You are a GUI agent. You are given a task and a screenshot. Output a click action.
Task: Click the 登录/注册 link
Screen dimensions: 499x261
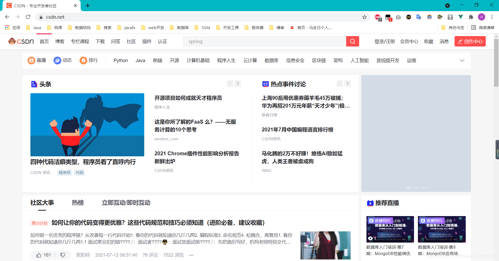pos(385,41)
